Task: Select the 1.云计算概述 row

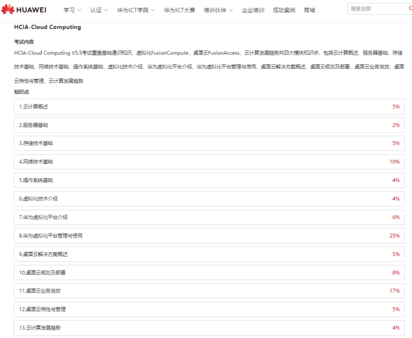Action: tap(209, 107)
